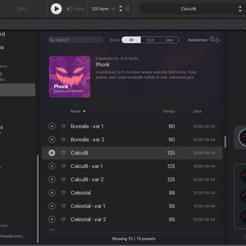Preview the Borealis - var 1 preset
Viewport: 246px width, 246px height.
52,126
